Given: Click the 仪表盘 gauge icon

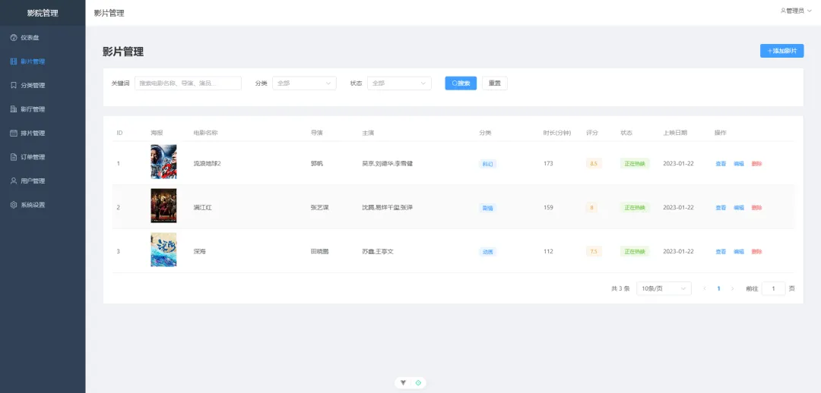Looking at the screenshot, I should click(x=14, y=38).
